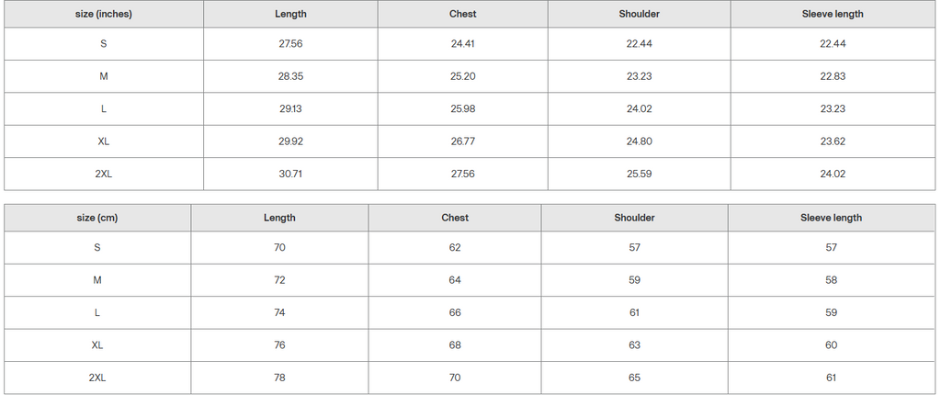Select the Sleeve length header in cm table
This screenshot has height=395, width=941.
[831, 219]
